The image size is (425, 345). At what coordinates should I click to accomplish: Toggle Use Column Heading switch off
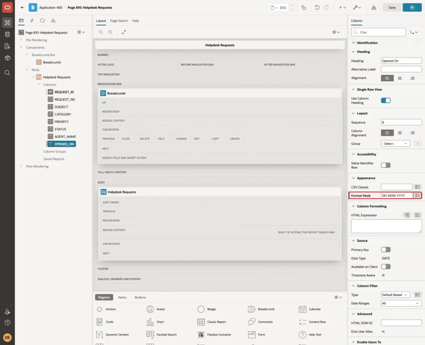tap(386, 100)
